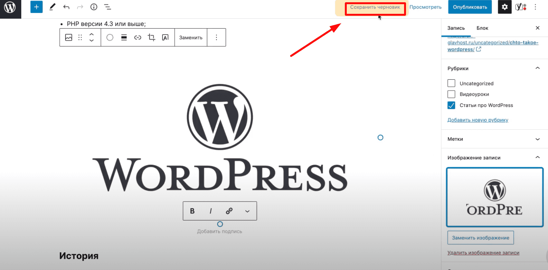Move the image block up
Screen dimensions: 548x270
(x=91, y=34)
